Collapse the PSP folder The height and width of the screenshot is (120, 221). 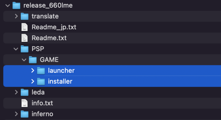16,49
